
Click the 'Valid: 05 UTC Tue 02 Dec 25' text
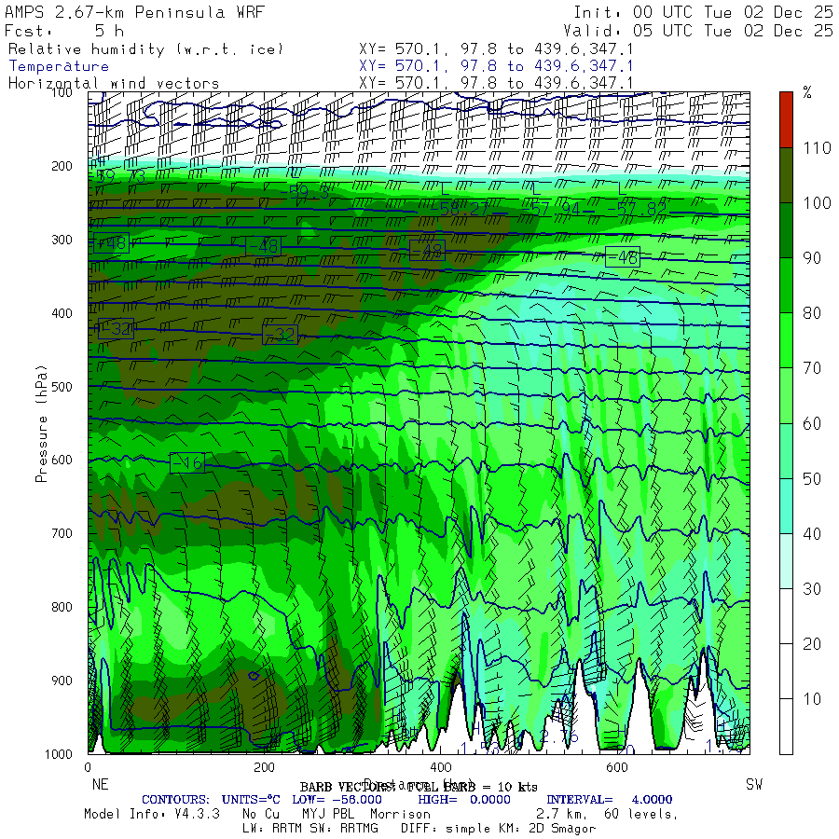coord(698,31)
